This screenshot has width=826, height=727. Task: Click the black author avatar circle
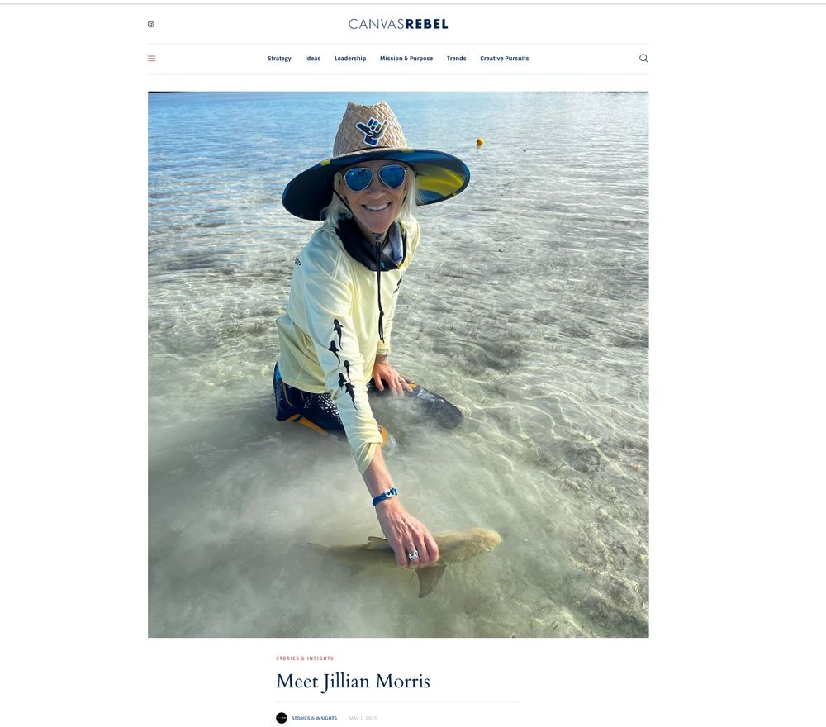tap(282, 718)
